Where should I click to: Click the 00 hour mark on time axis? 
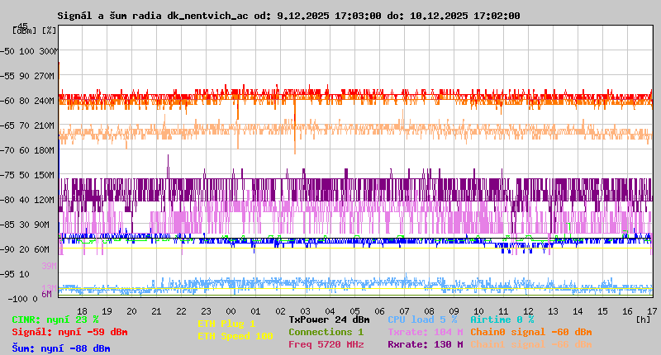coord(231,311)
